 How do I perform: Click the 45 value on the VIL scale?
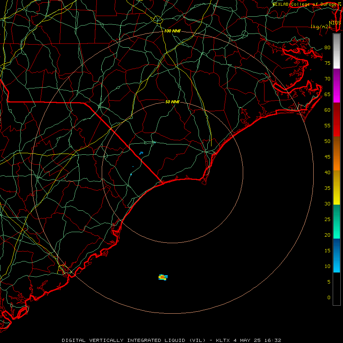click(327, 157)
